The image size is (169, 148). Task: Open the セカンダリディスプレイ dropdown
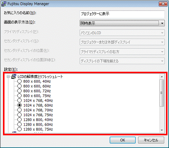click(x=122, y=42)
